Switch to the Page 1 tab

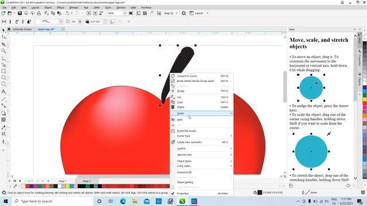tap(63, 181)
